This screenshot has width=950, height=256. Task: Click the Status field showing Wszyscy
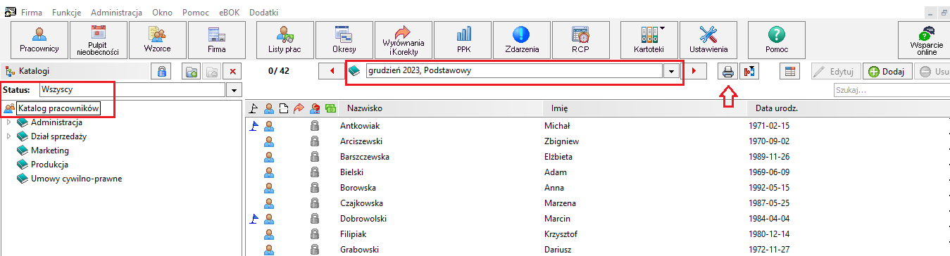pos(132,90)
